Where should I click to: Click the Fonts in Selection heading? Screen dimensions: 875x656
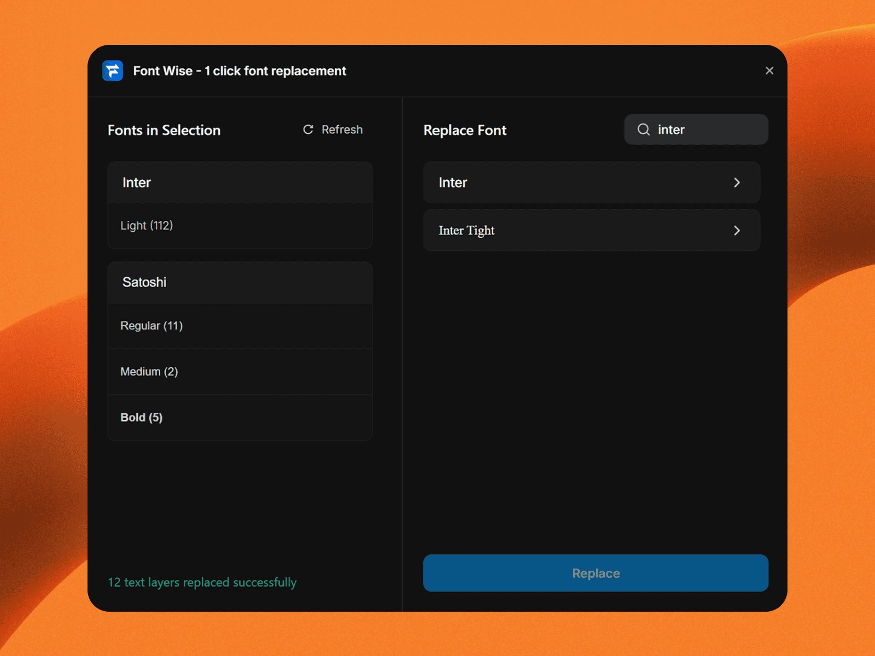tap(164, 130)
